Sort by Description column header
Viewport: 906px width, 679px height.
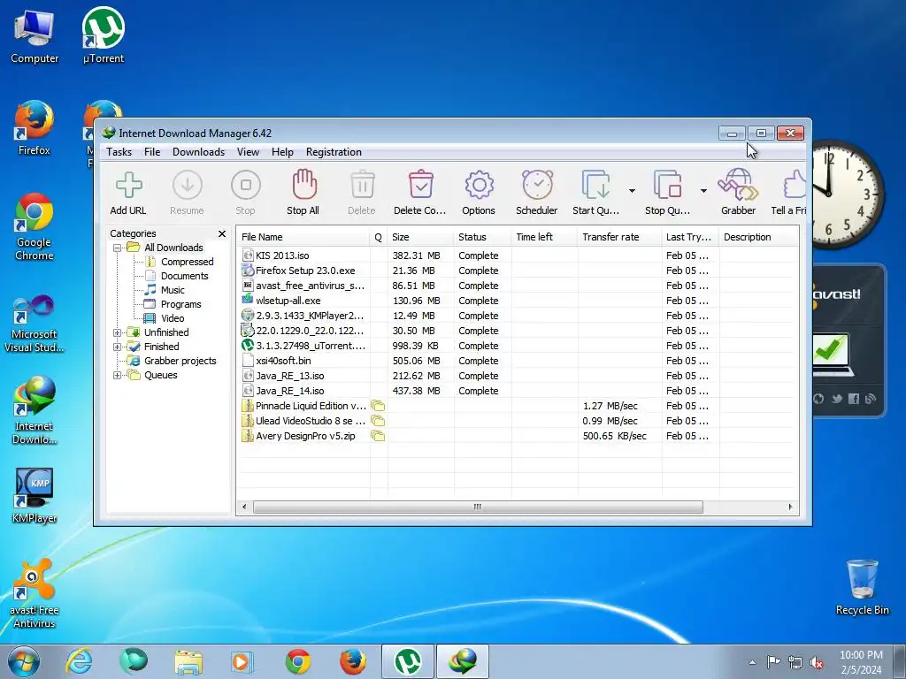(x=759, y=237)
